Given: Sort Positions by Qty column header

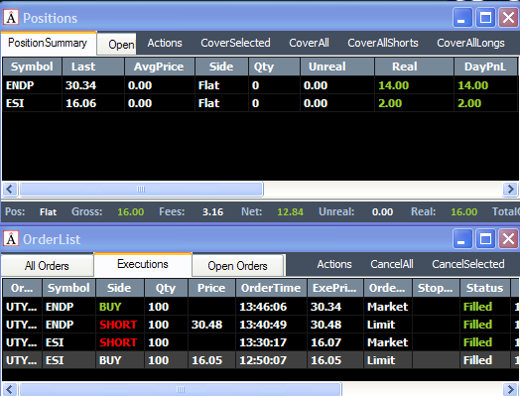Looking at the screenshot, I should [x=275, y=66].
